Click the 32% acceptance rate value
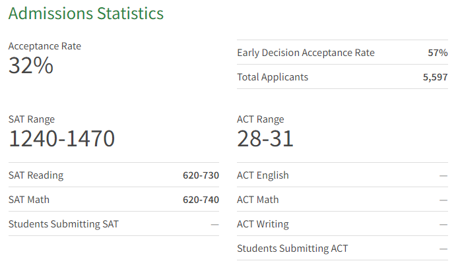458x265 pixels. (31, 65)
